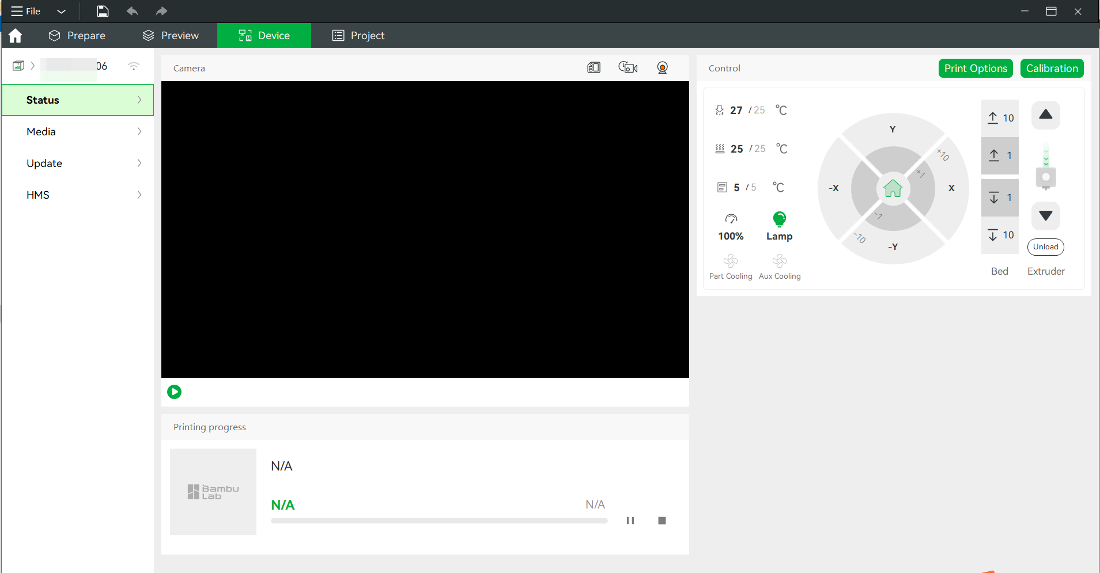Screen dimensions: 1100x573
Task: Open the HMS sidebar section
Action: pyautogui.click(x=78, y=195)
